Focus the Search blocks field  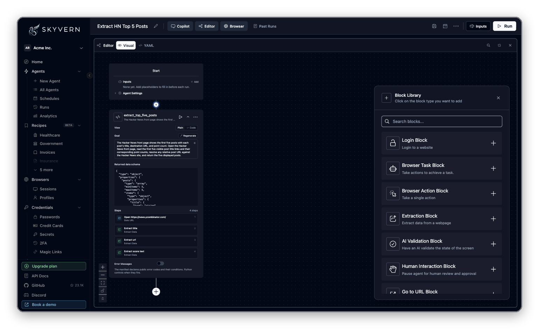442,122
